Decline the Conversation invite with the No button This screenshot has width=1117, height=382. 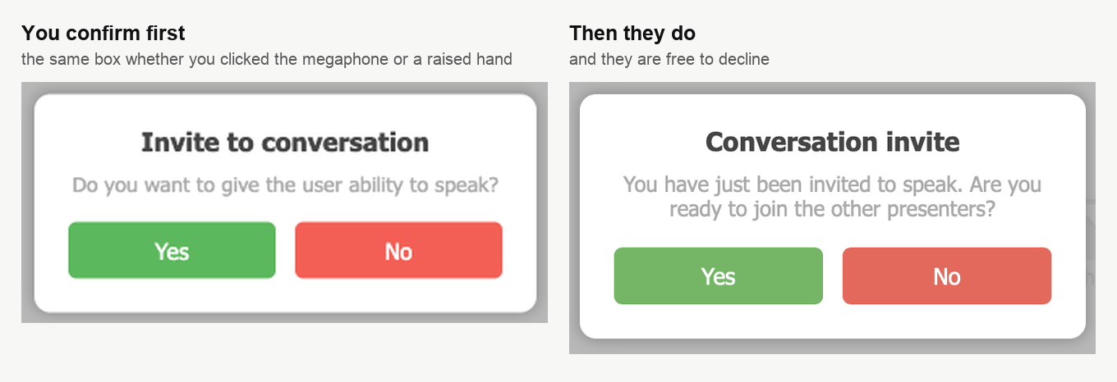point(946,276)
